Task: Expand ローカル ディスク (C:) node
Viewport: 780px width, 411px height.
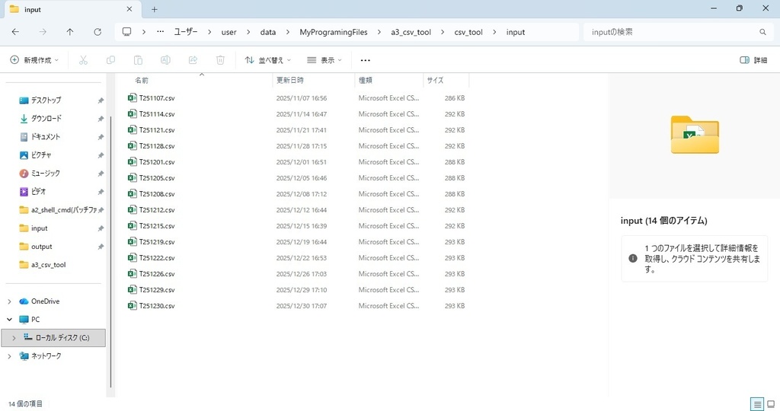Action: coord(14,338)
